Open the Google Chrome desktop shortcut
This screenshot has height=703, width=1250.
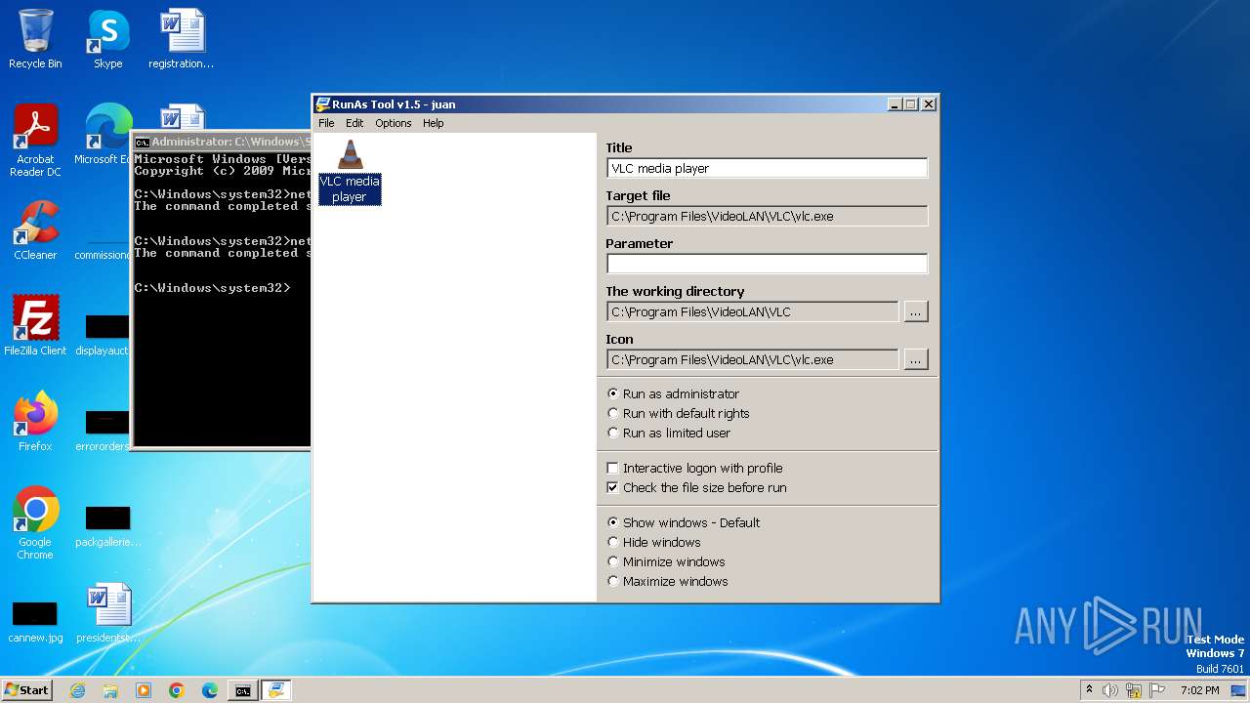click(35, 523)
